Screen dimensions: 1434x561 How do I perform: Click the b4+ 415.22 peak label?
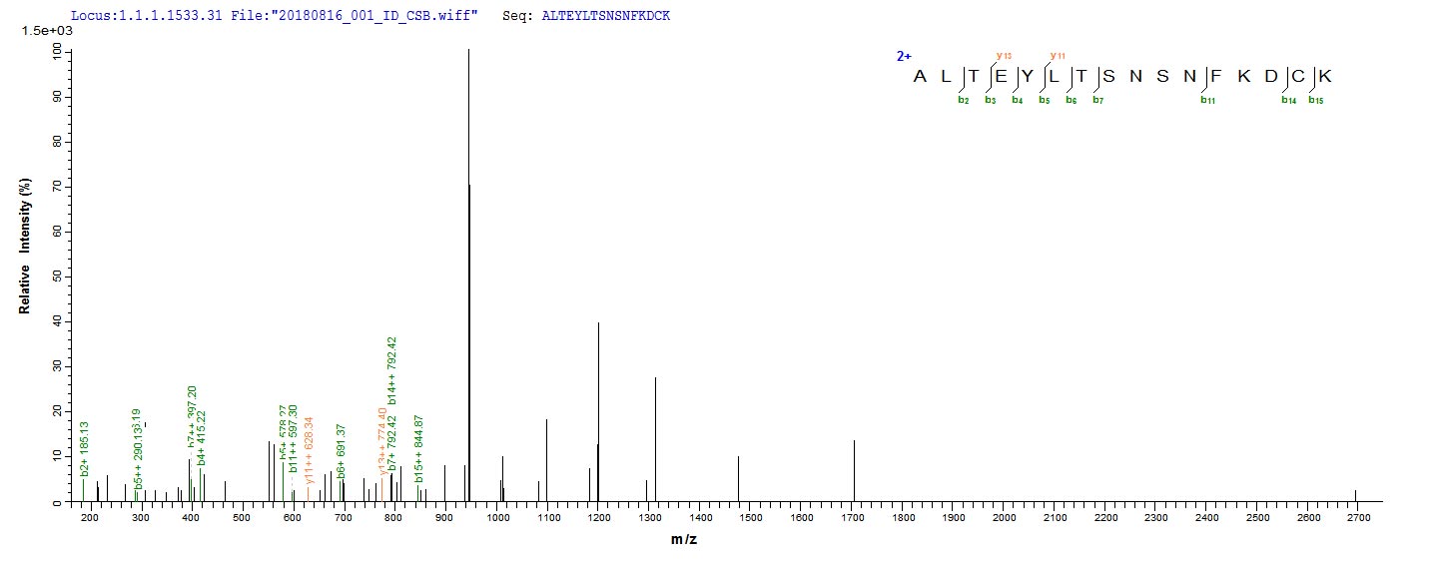[201, 438]
